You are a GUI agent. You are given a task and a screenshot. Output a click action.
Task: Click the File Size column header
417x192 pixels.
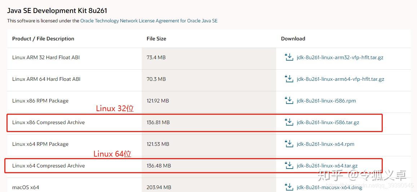click(x=156, y=39)
